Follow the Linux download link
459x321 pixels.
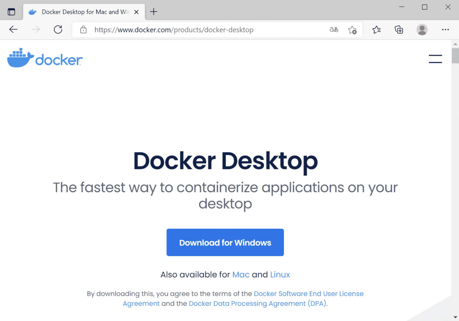(280, 274)
